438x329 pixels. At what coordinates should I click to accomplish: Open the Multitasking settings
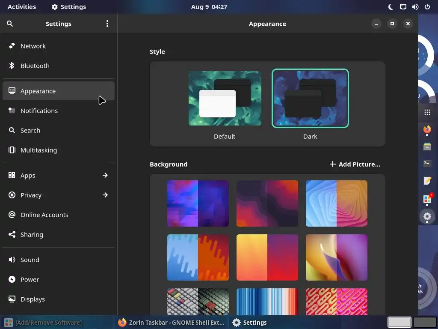(x=59, y=150)
